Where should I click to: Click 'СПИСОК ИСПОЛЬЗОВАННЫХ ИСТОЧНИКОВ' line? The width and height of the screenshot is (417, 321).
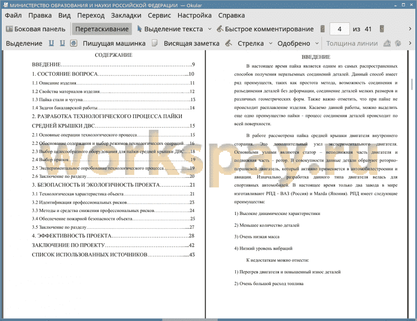coord(113,255)
